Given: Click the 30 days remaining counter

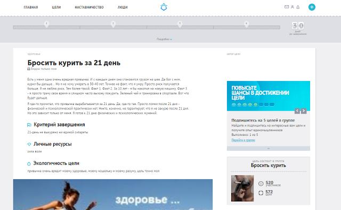Looking at the screenshot, I should click(x=298, y=28).
